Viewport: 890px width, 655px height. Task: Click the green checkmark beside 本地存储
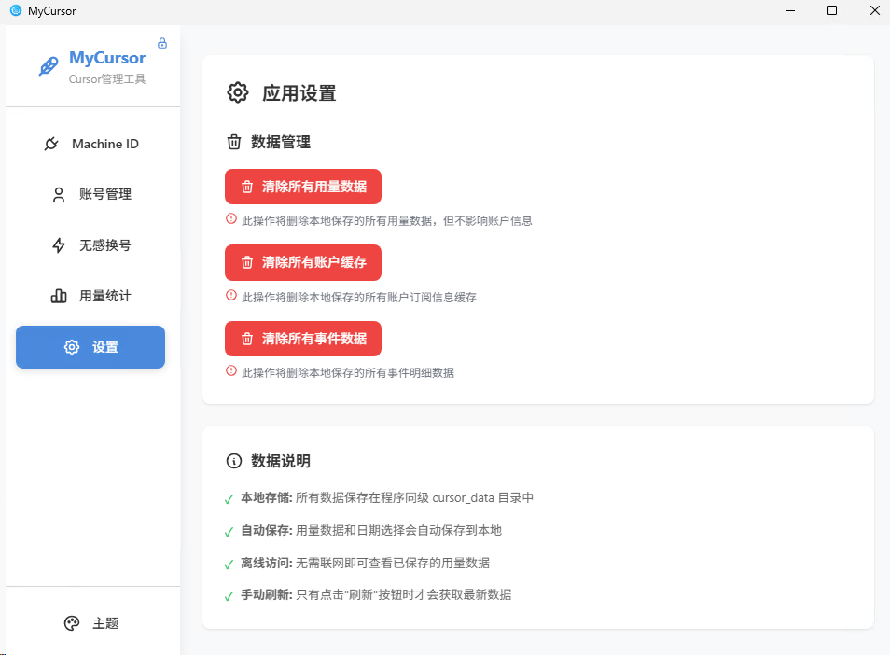click(229, 498)
